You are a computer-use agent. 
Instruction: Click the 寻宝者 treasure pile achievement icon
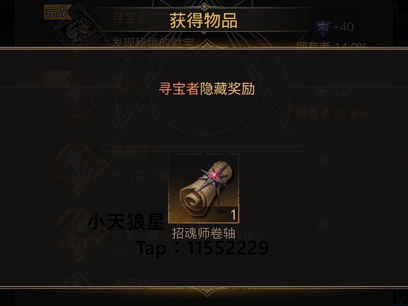(x=77, y=28)
